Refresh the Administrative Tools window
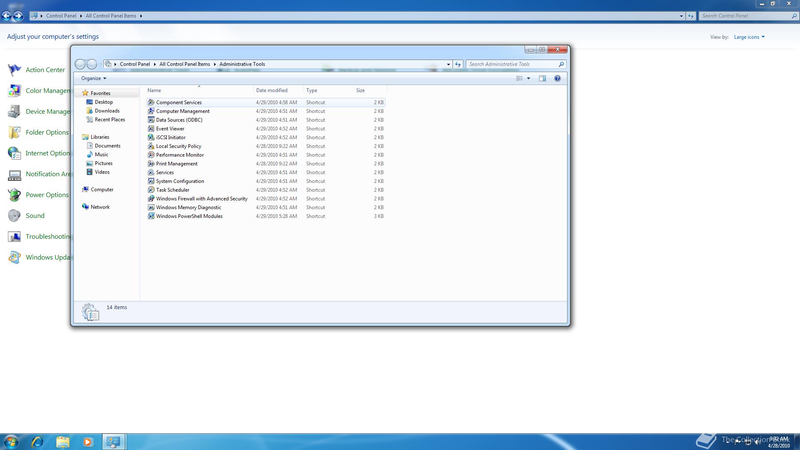The image size is (800, 450). pyautogui.click(x=458, y=64)
